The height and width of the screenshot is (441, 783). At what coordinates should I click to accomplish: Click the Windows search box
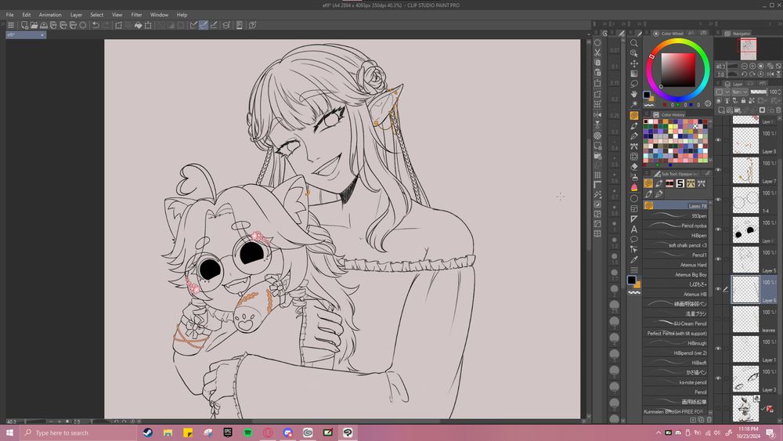[x=78, y=432]
